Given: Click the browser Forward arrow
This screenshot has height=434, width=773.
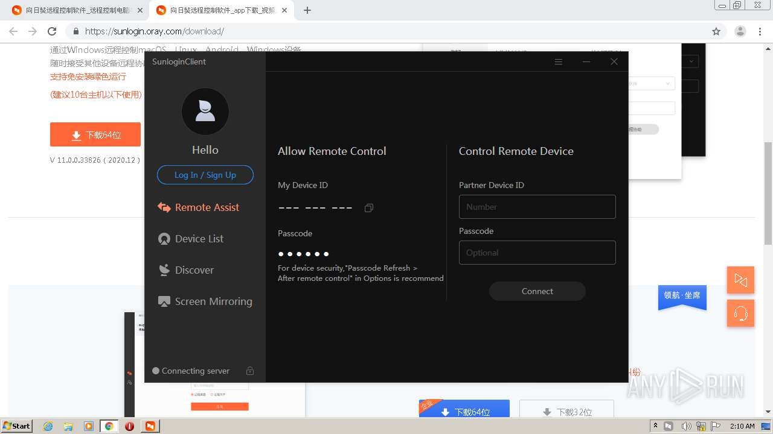Looking at the screenshot, I should tap(33, 31).
